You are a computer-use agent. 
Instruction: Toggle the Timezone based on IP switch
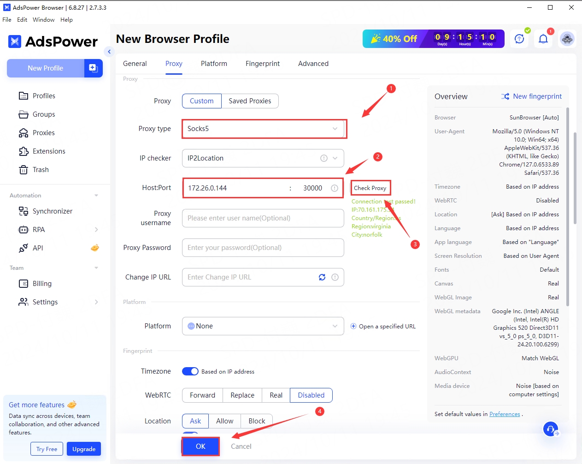click(190, 371)
